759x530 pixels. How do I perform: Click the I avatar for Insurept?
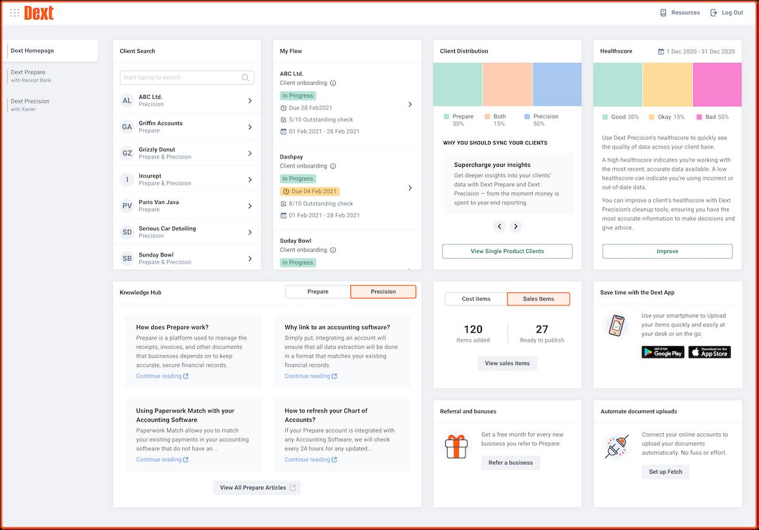pos(127,180)
